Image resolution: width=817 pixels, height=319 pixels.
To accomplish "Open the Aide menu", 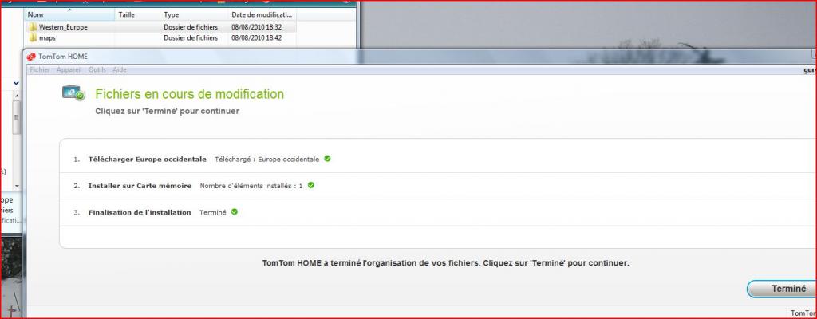I will pyautogui.click(x=120, y=70).
